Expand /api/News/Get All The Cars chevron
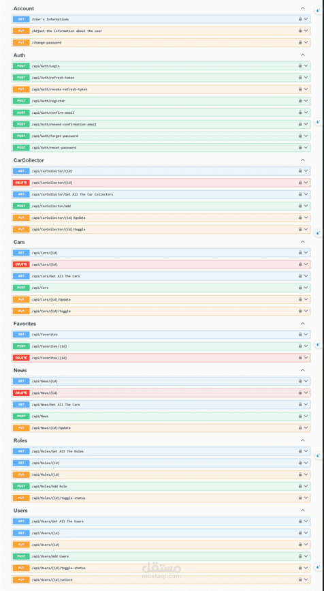This screenshot has width=324, height=591. (x=306, y=404)
